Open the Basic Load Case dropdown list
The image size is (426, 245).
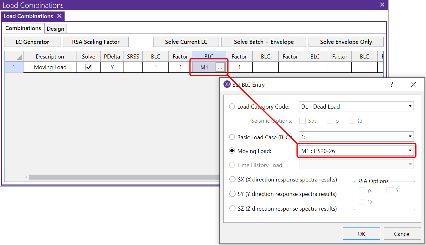[x=356, y=137]
